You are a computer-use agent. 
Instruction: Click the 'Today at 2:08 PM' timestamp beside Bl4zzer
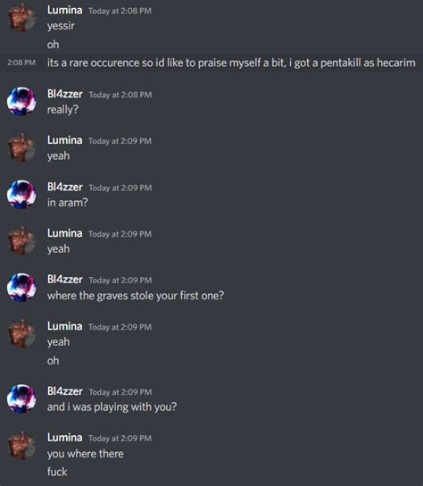[120, 95]
